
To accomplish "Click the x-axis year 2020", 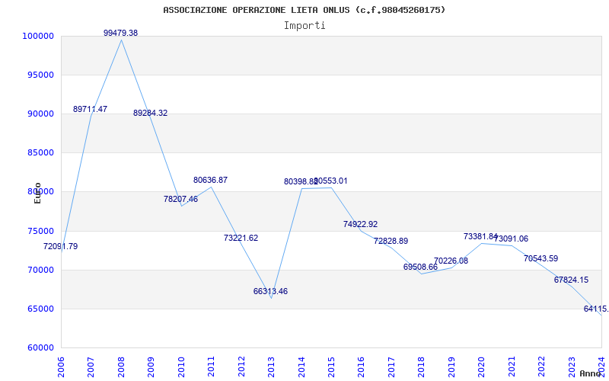I will point(482,367).
